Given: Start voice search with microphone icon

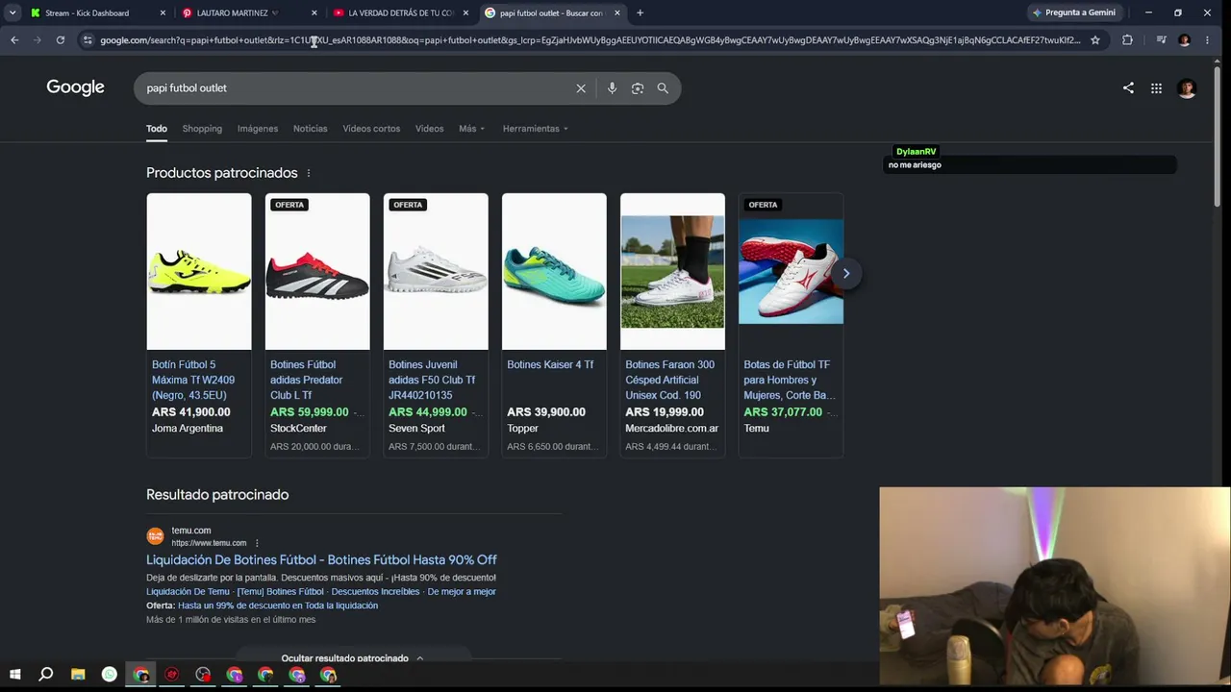Looking at the screenshot, I should (612, 88).
